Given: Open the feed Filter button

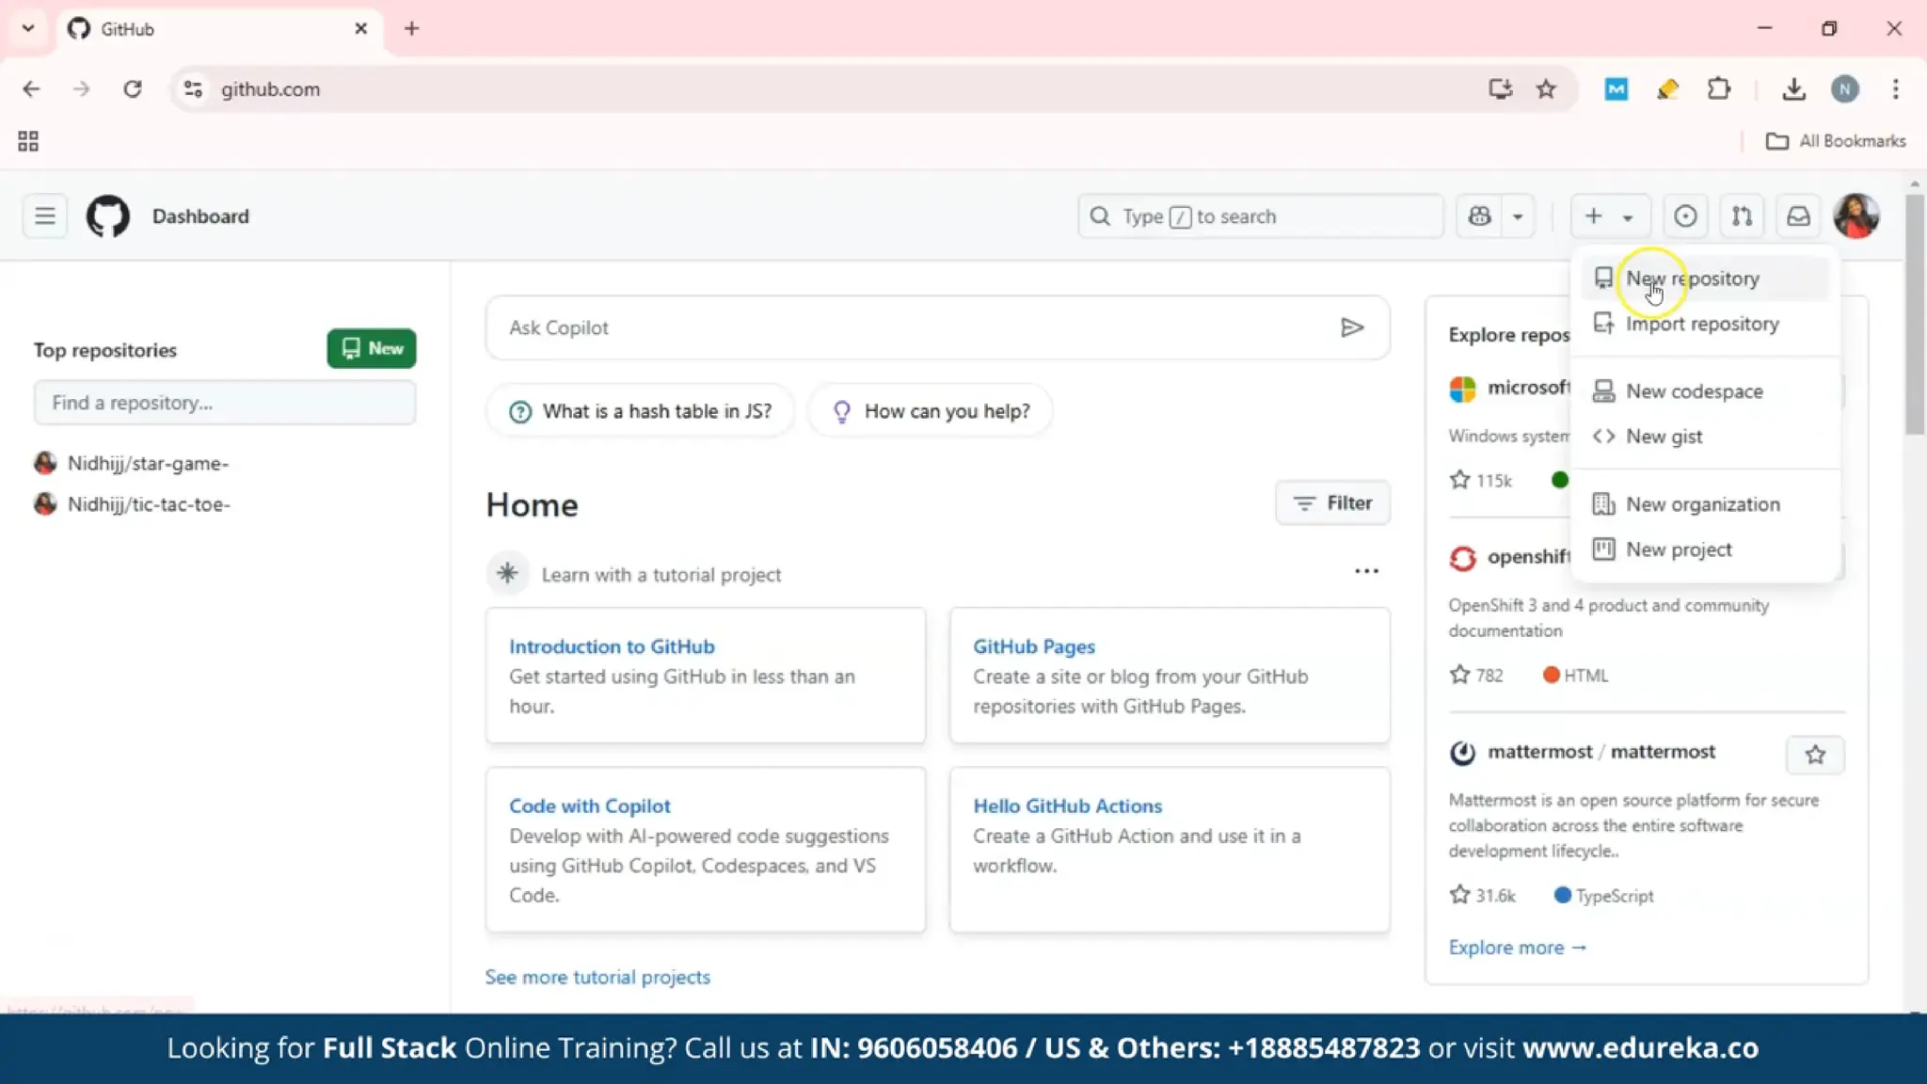Looking at the screenshot, I should coord(1332,503).
